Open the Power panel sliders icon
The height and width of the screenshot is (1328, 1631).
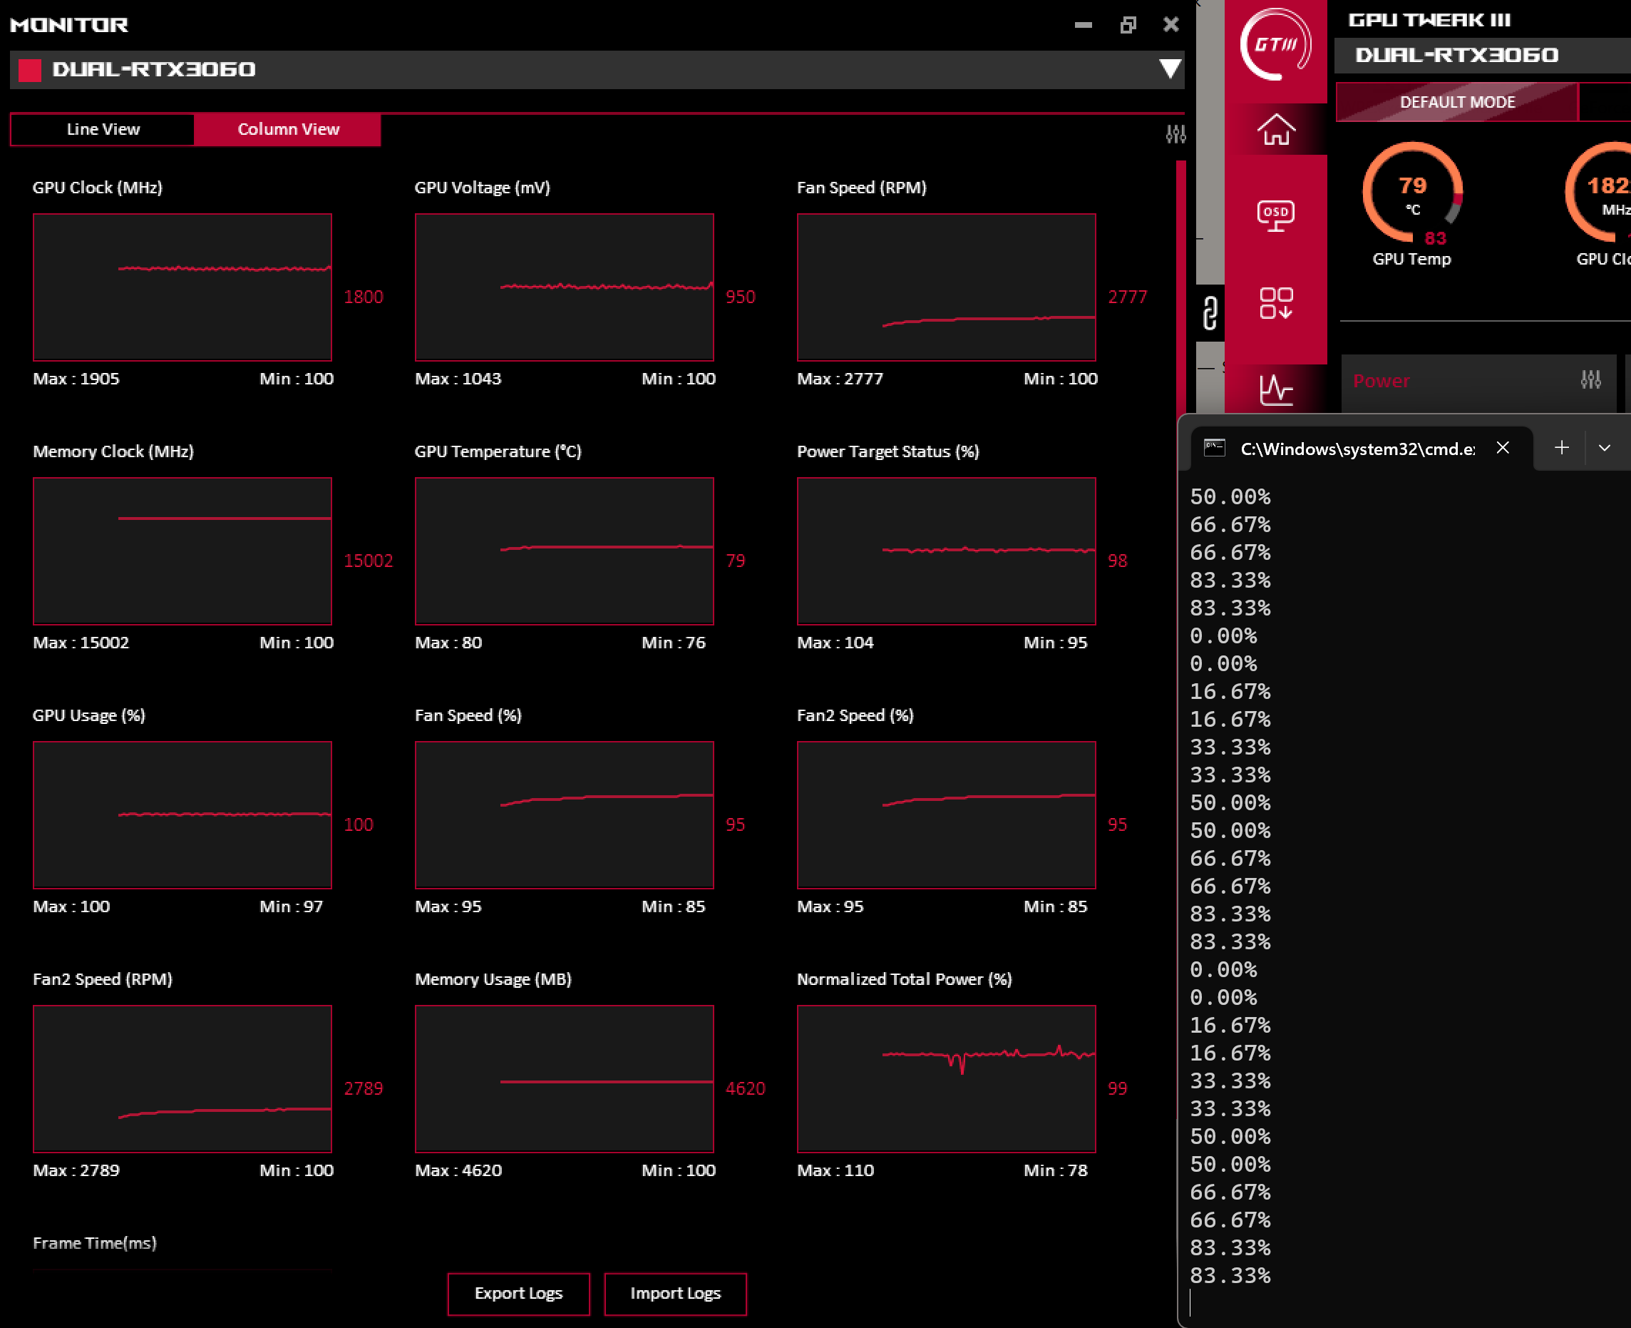point(1590,379)
